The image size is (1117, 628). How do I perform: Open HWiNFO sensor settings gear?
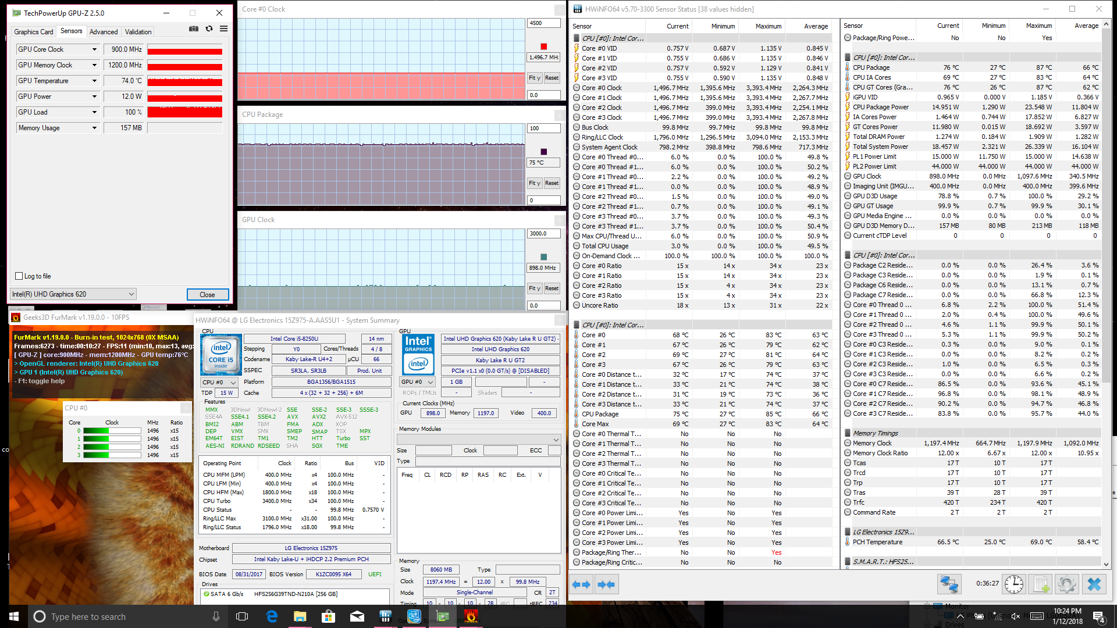[x=1067, y=584]
